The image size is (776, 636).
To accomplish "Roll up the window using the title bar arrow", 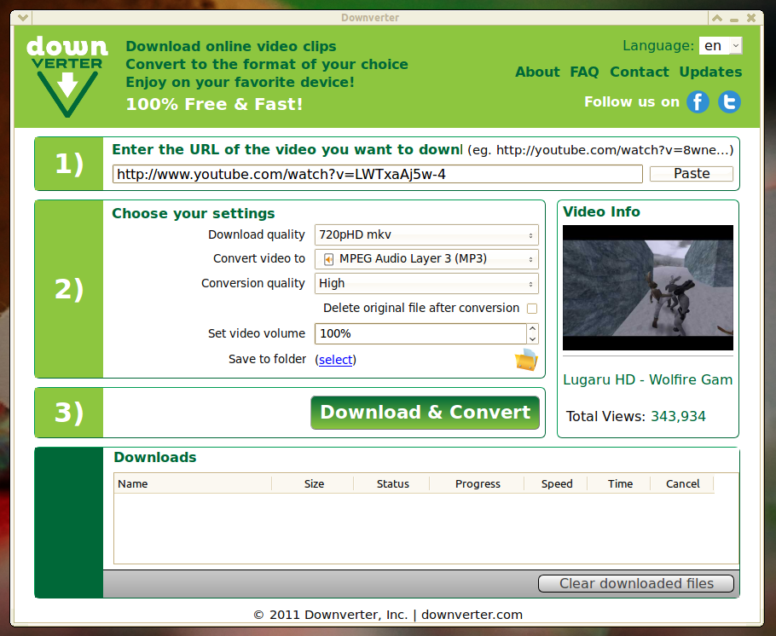I will (717, 18).
